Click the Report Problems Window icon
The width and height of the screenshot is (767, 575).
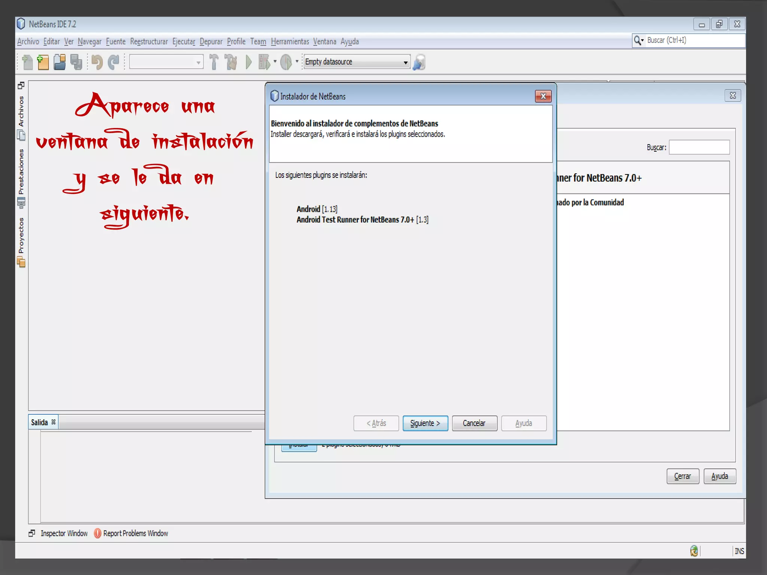tap(97, 533)
